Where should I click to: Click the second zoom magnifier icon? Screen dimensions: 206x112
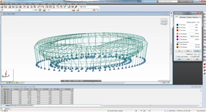tap(61, 7)
